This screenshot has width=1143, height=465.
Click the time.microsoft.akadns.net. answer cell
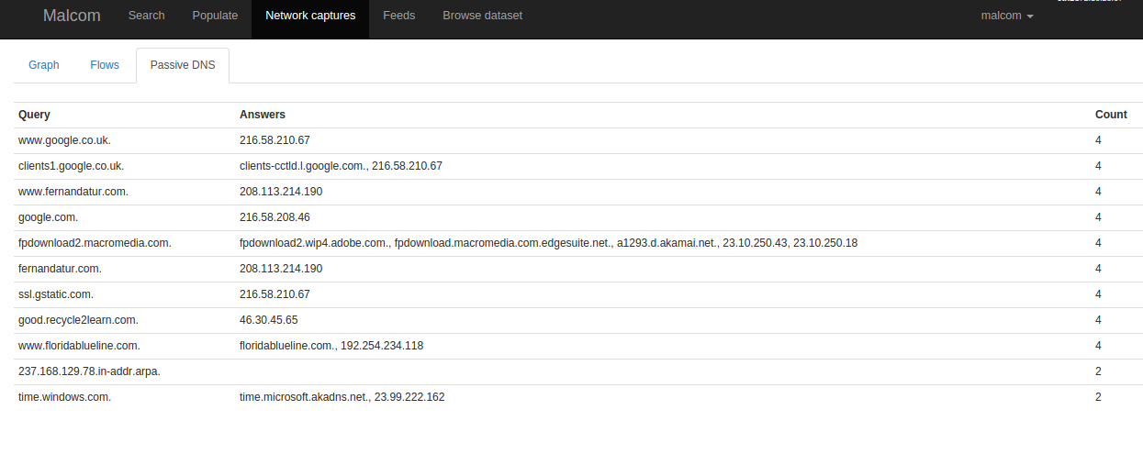point(342,397)
